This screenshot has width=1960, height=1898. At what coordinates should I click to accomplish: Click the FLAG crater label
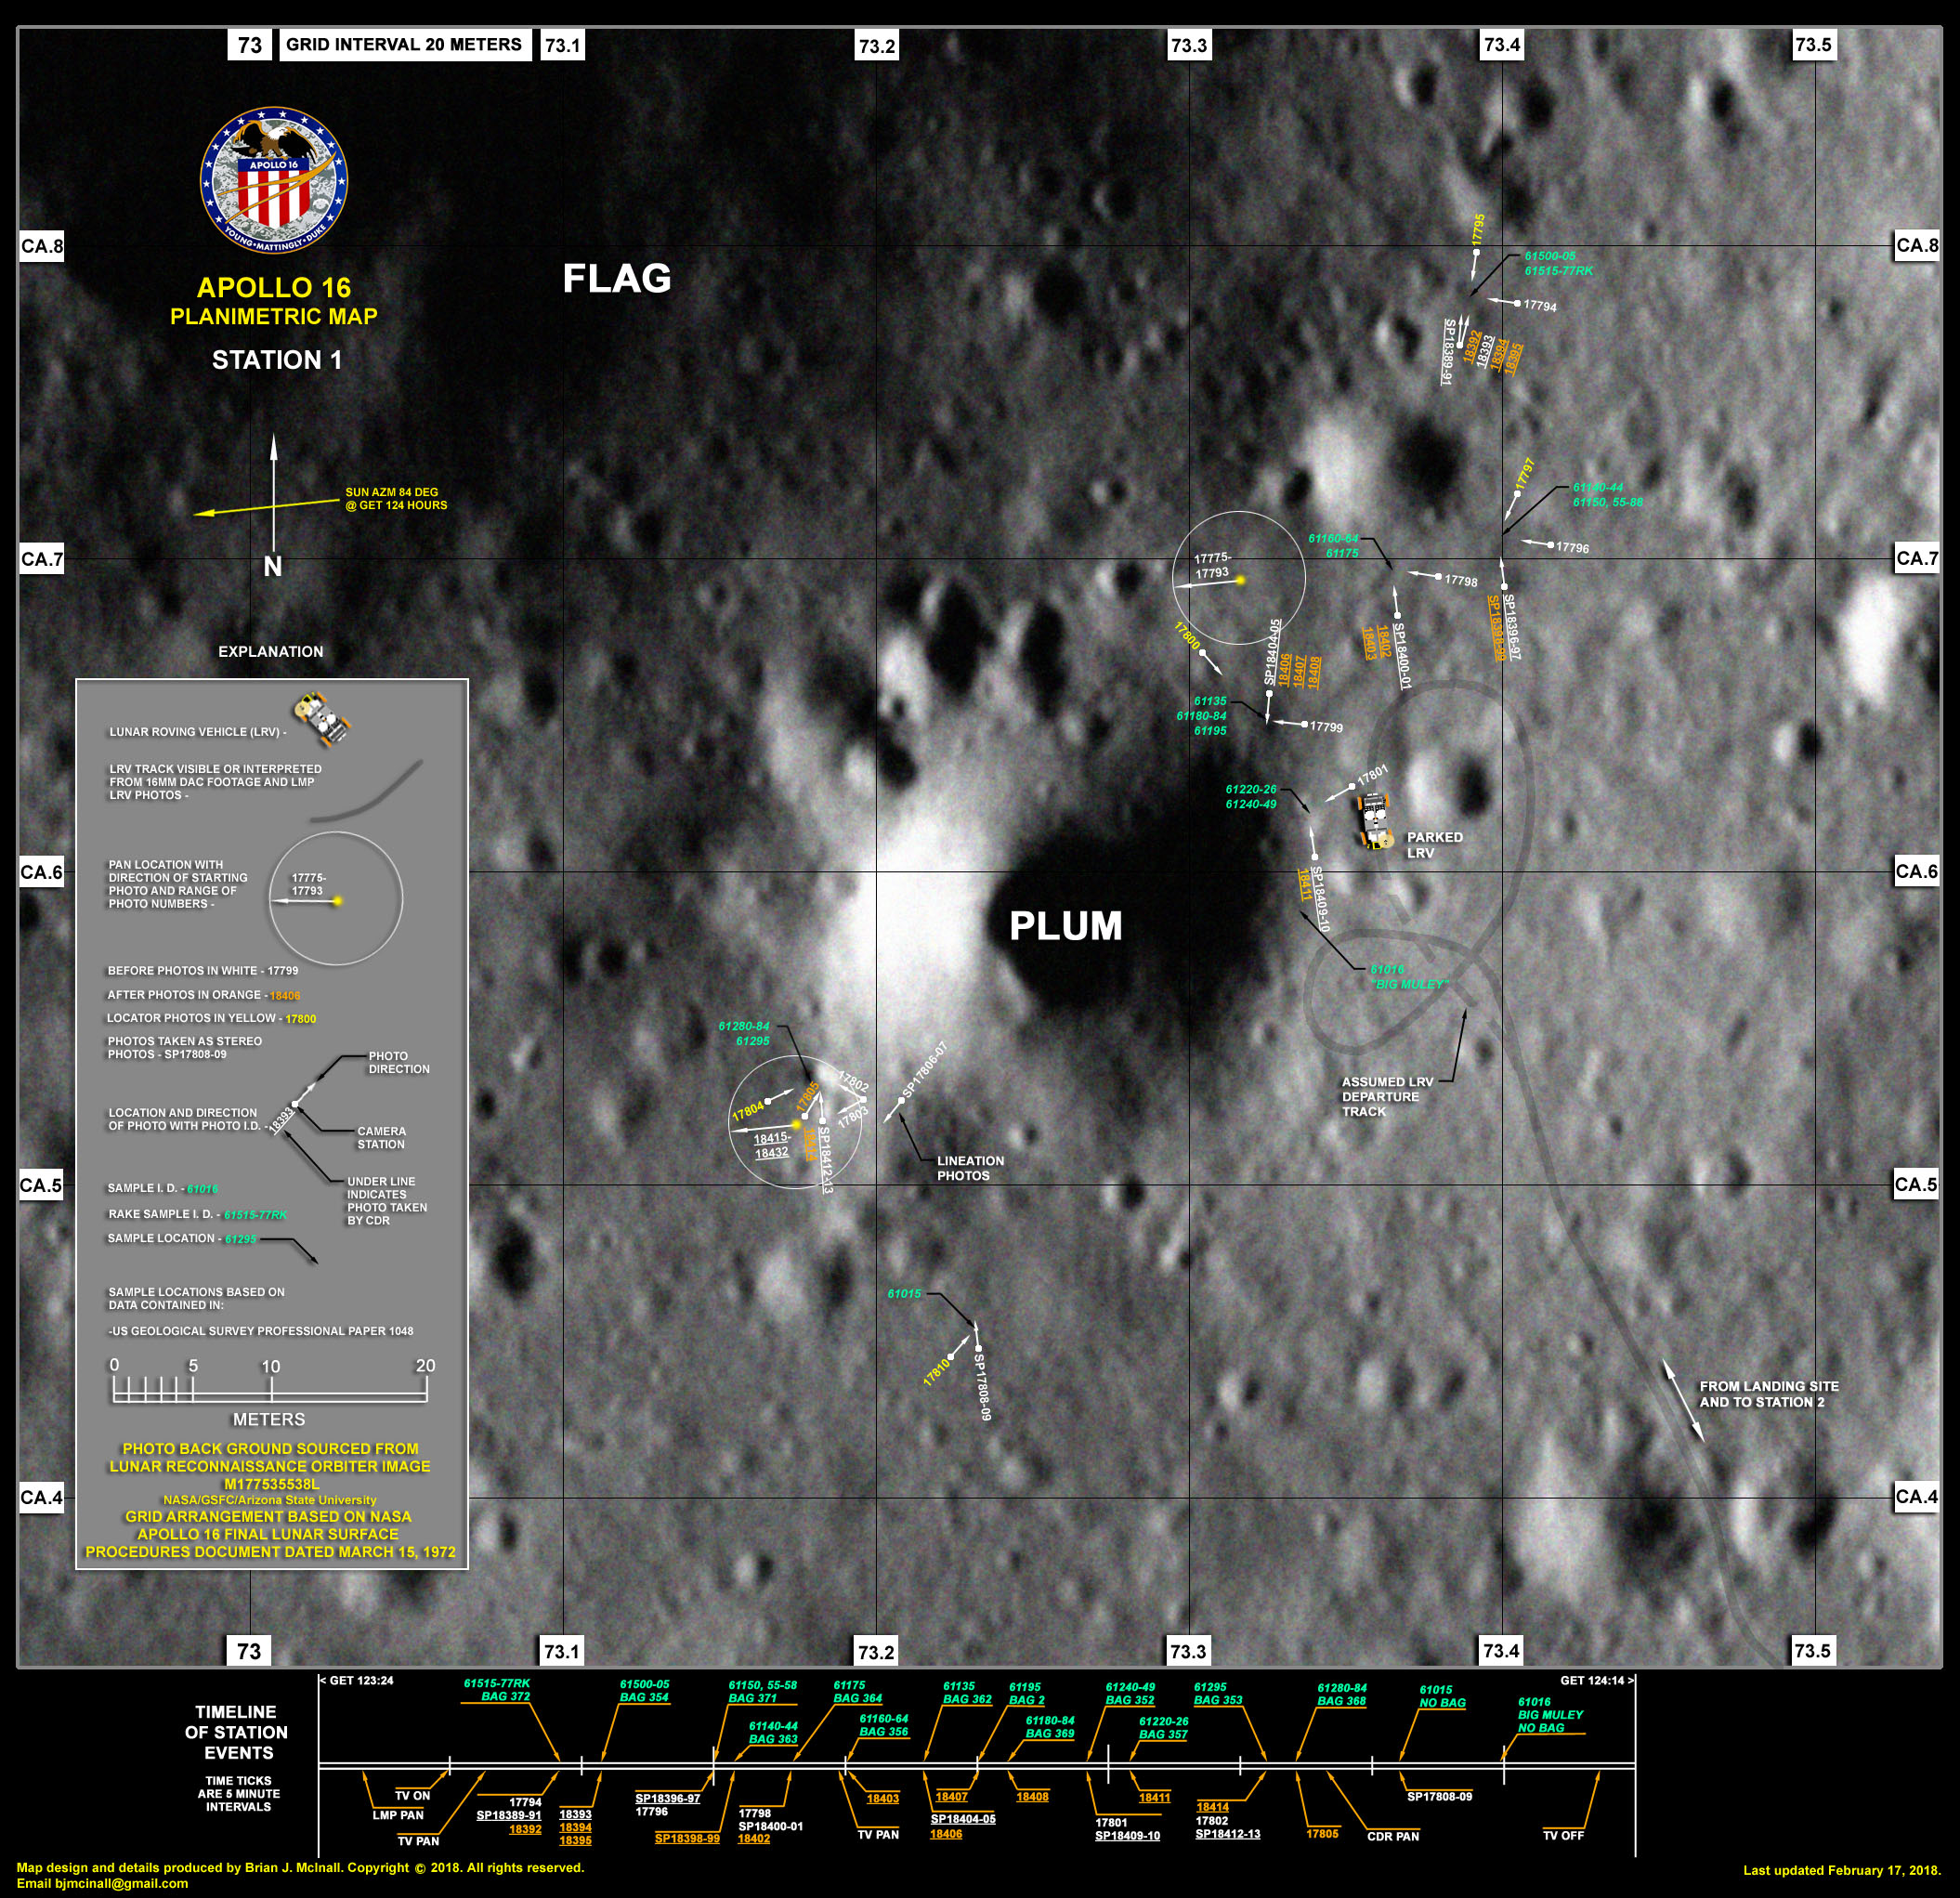[x=616, y=278]
